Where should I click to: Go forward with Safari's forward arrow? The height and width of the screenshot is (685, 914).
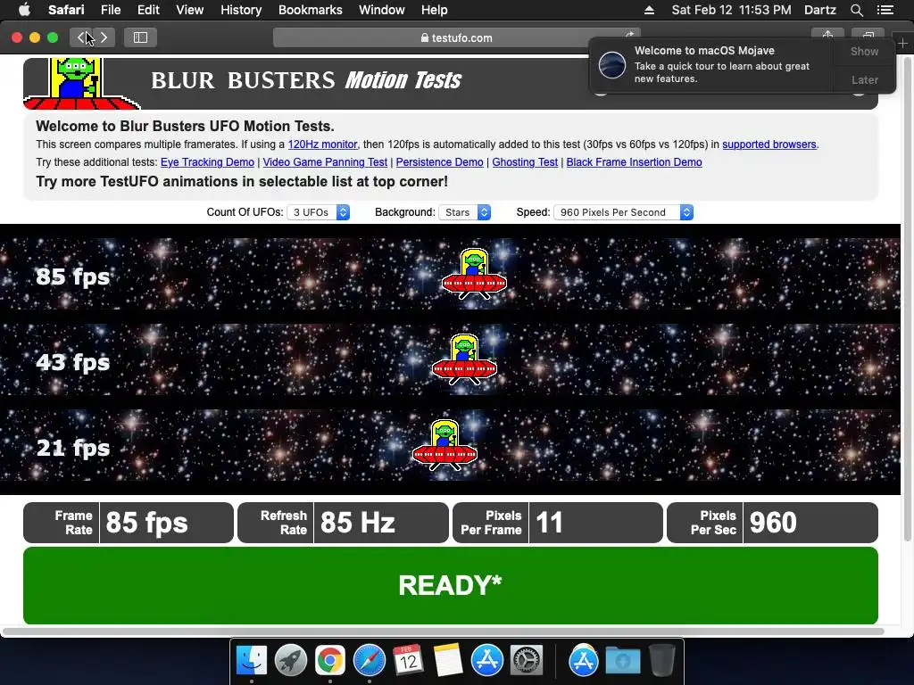104,37
